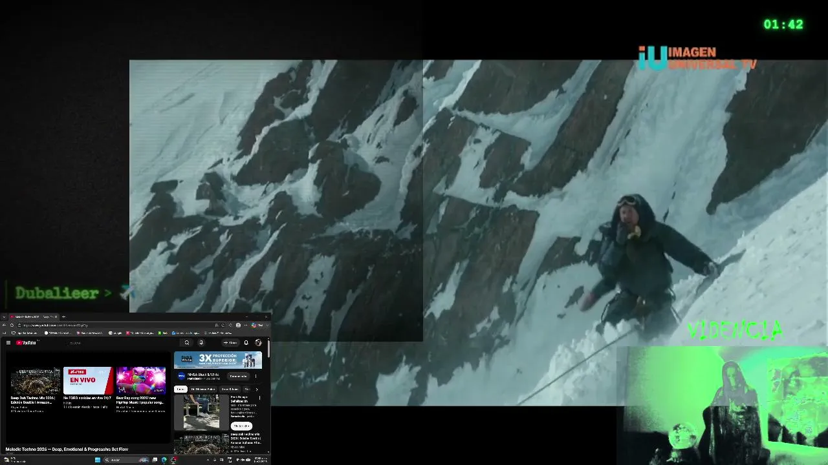The image size is (828, 465).
Task: Click the browser back arrow
Action: pyautogui.click(x=4, y=325)
